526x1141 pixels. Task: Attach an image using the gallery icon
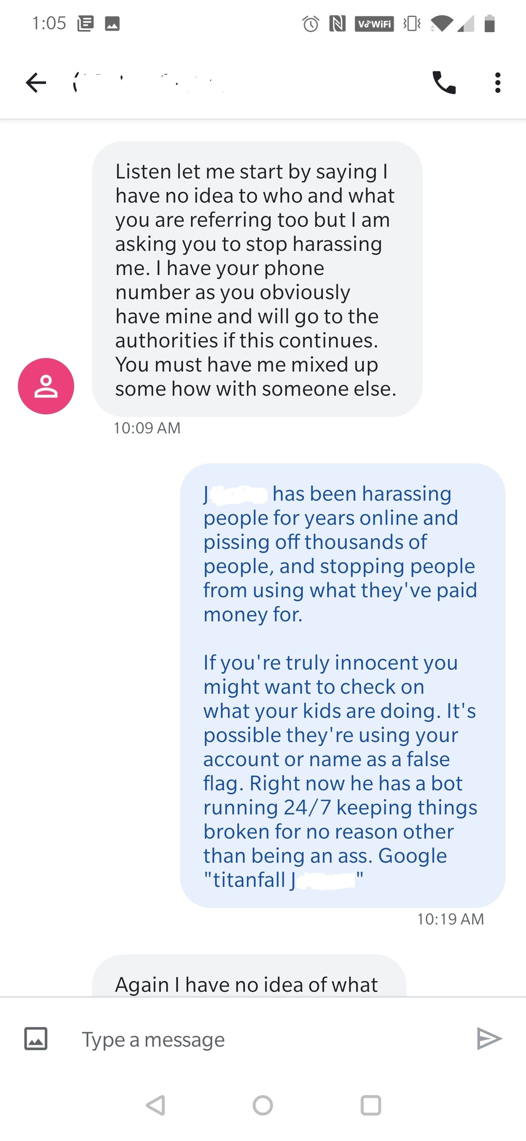[x=36, y=1039]
